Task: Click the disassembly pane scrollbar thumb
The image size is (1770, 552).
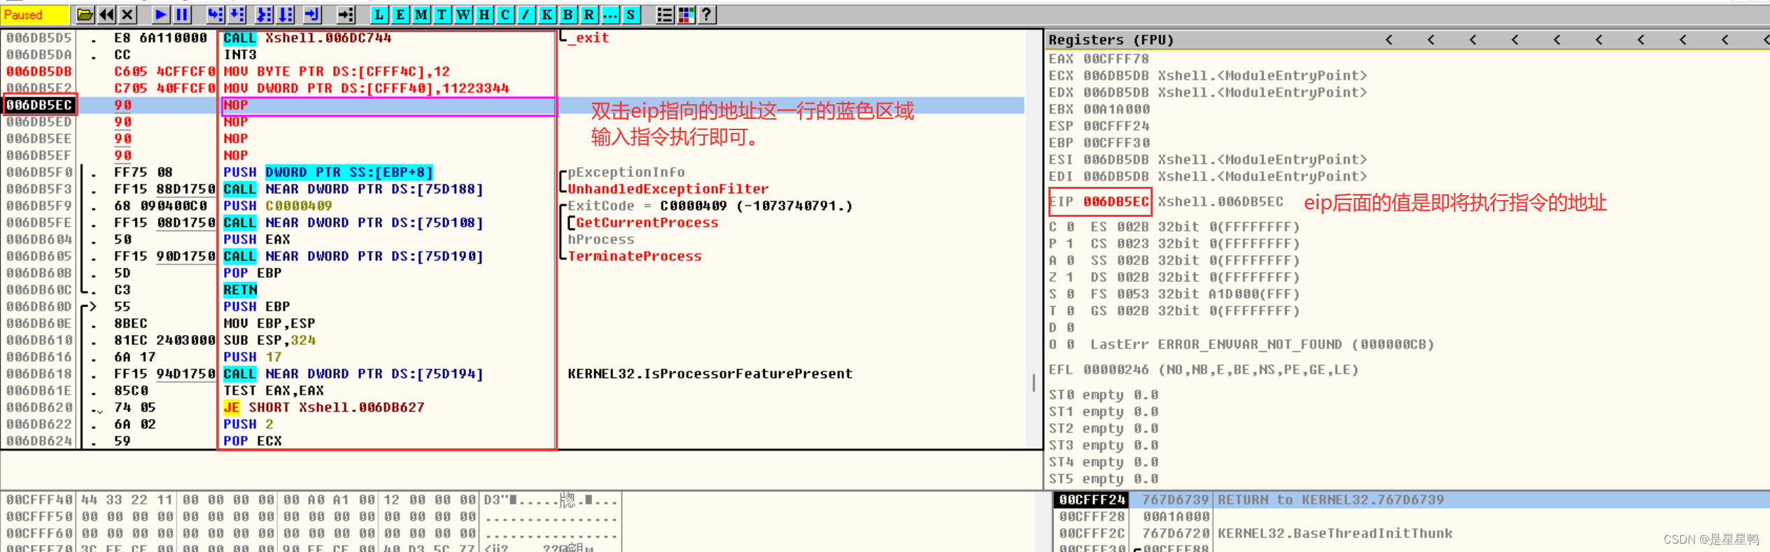Action: coord(1034,383)
